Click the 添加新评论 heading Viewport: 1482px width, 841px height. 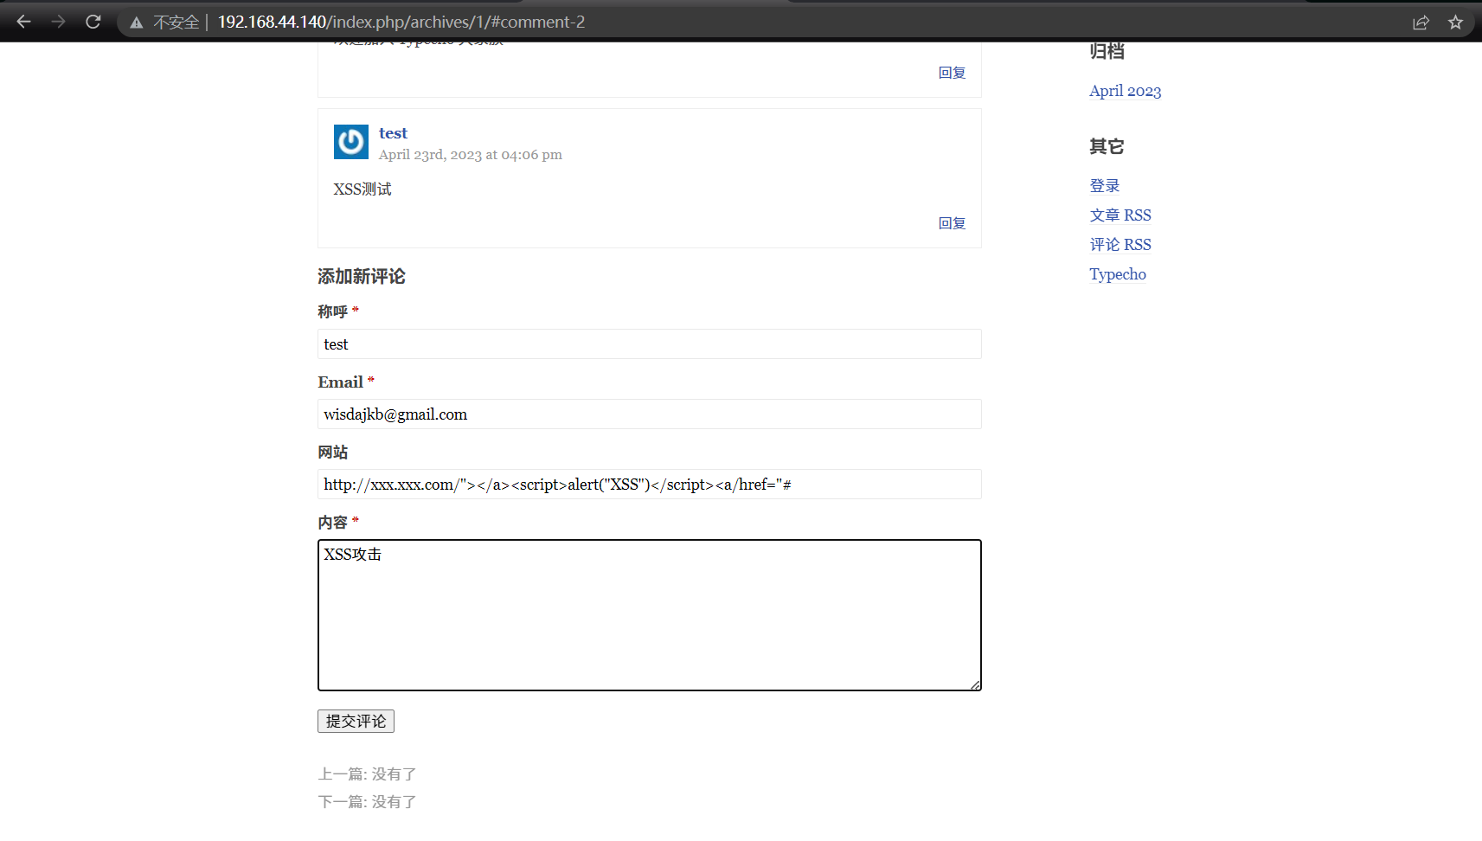(362, 276)
